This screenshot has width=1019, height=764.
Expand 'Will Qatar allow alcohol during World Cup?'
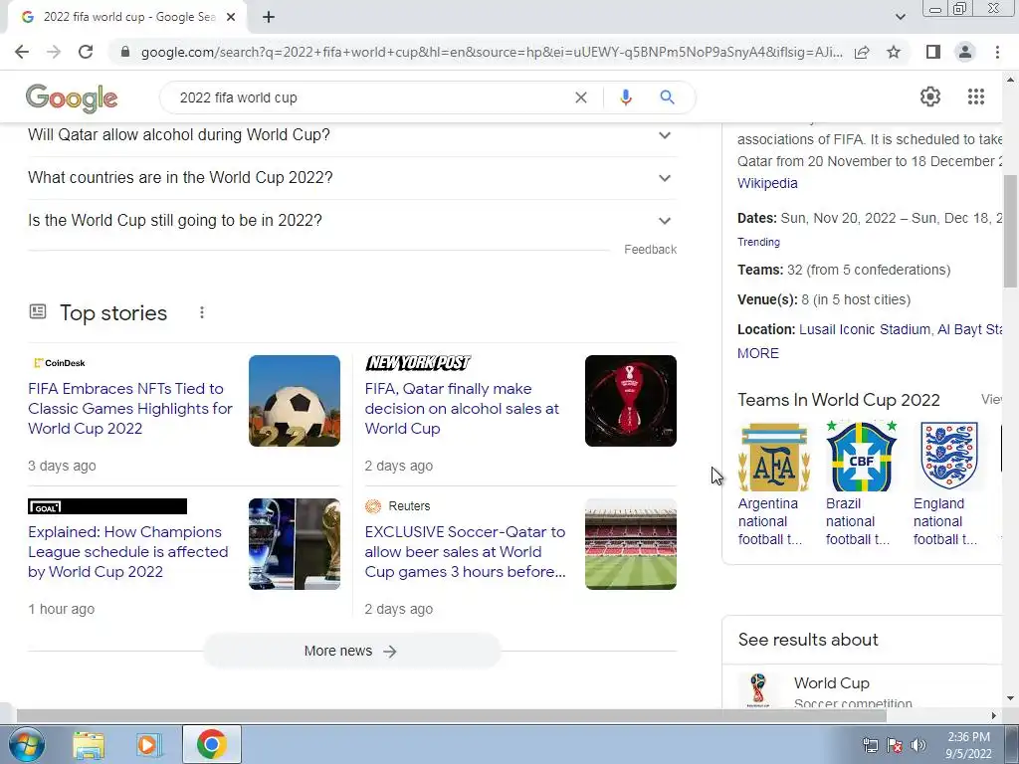pos(352,135)
